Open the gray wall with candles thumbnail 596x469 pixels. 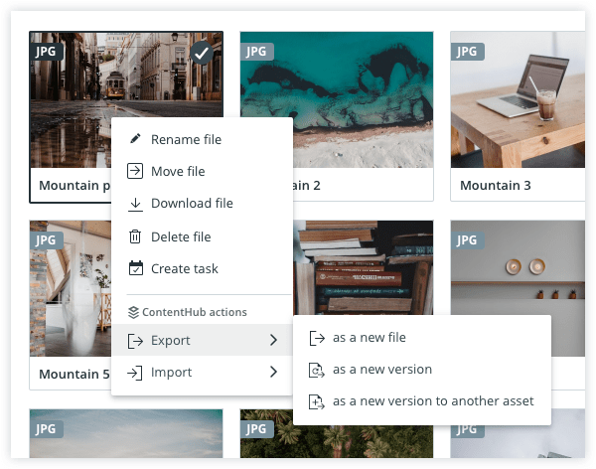point(518,267)
